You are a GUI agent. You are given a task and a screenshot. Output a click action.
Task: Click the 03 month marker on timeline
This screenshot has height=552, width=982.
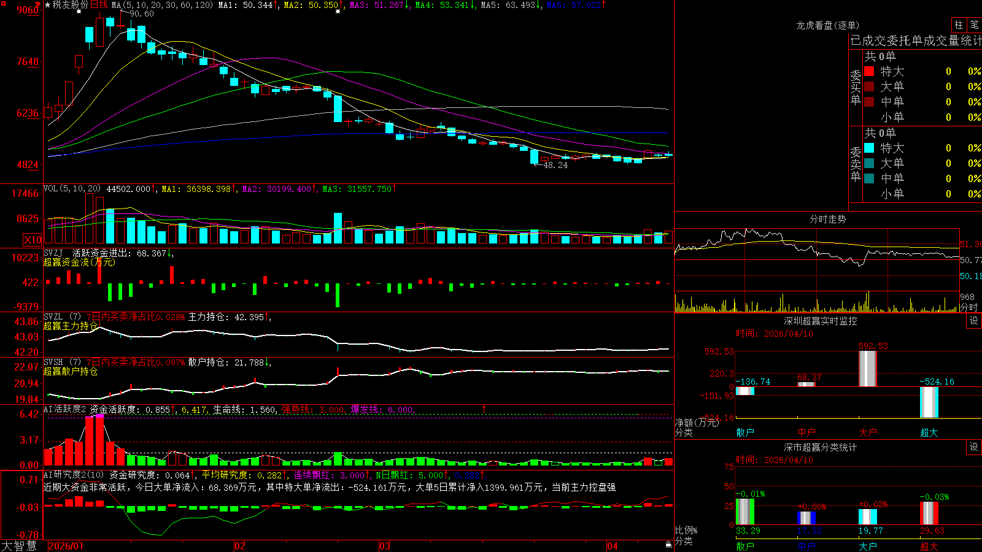[385, 546]
